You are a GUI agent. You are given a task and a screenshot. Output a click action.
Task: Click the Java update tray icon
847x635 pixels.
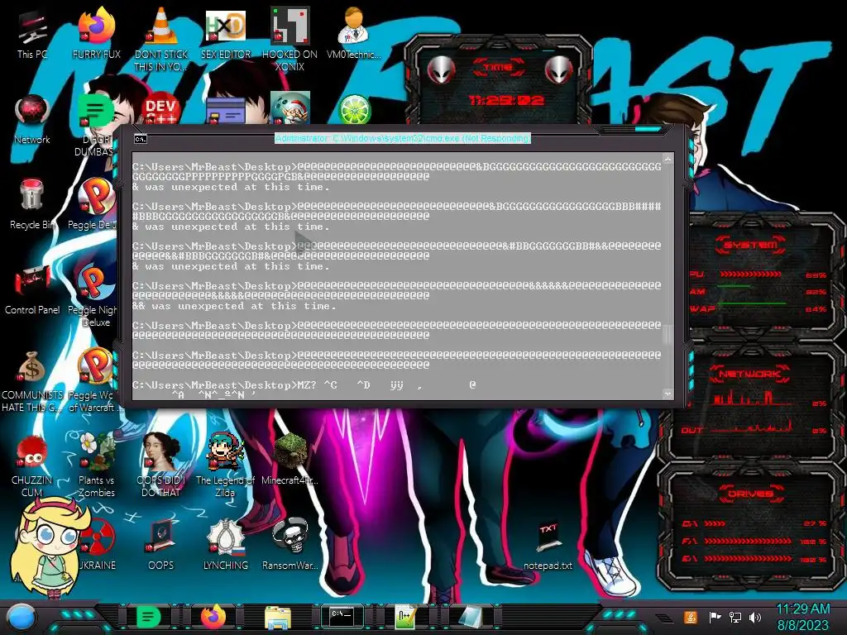[x=690, y=617]
